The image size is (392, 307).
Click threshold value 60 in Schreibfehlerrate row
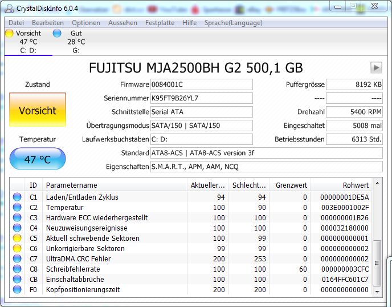tap(303, 269)
